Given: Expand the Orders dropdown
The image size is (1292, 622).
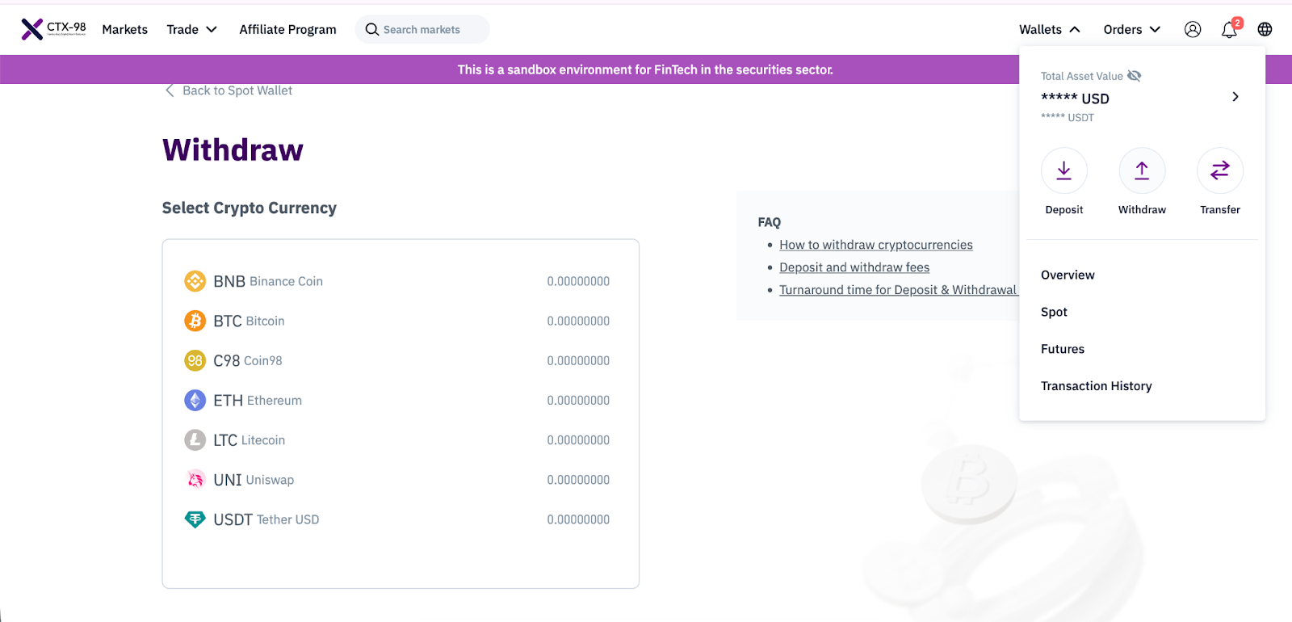Looking at the screenshot, I should pyautogui.click(x=1132, y=29).
